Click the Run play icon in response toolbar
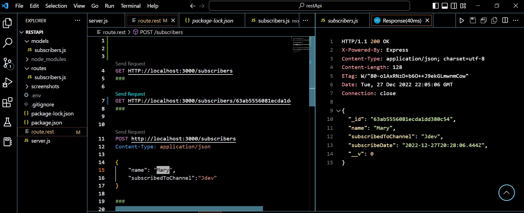The height and width of the screenshot is (213, 524). [462, 20]
